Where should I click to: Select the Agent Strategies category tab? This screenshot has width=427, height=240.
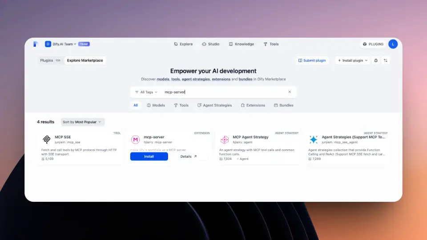(x=214, y=105)
